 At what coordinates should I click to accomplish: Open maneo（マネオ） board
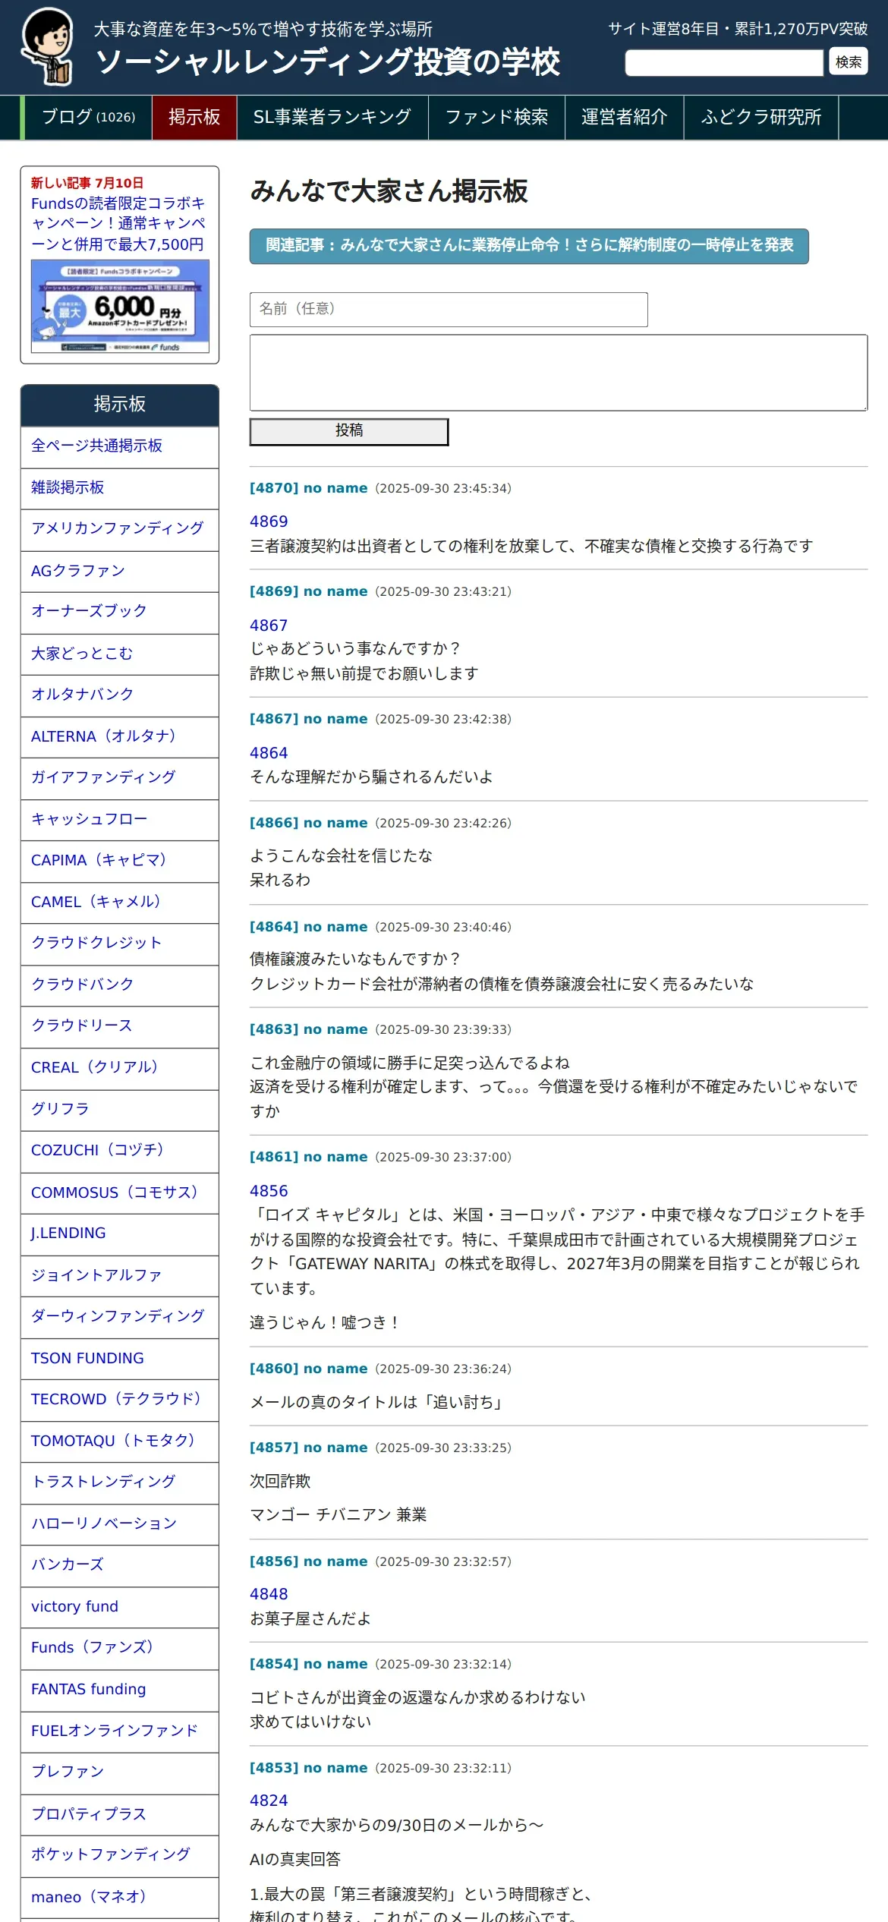(x=120, y=1896)
